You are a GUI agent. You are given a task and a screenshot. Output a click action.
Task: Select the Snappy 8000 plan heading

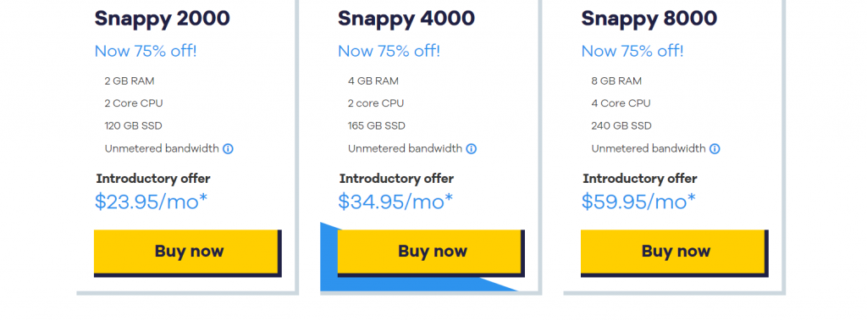point(649,19)
